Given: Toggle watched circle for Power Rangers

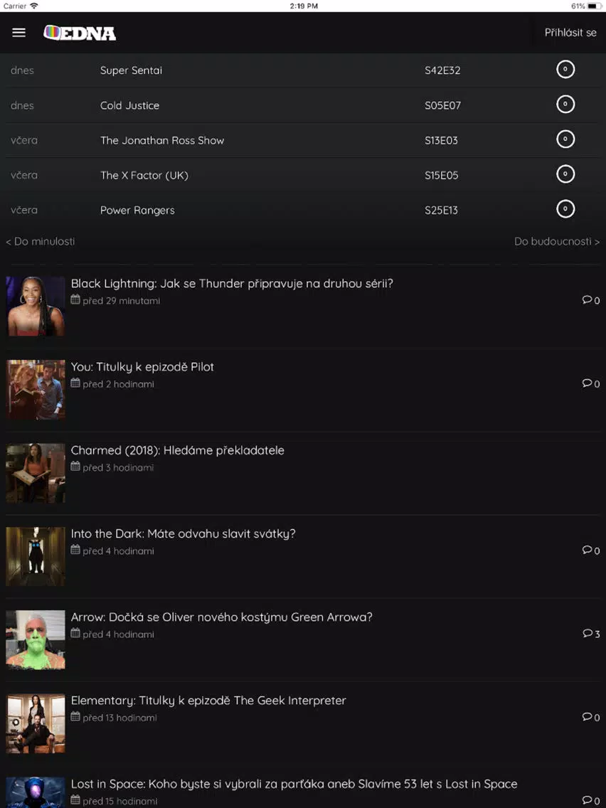Looking at the screenshot, I should [565, 209].
